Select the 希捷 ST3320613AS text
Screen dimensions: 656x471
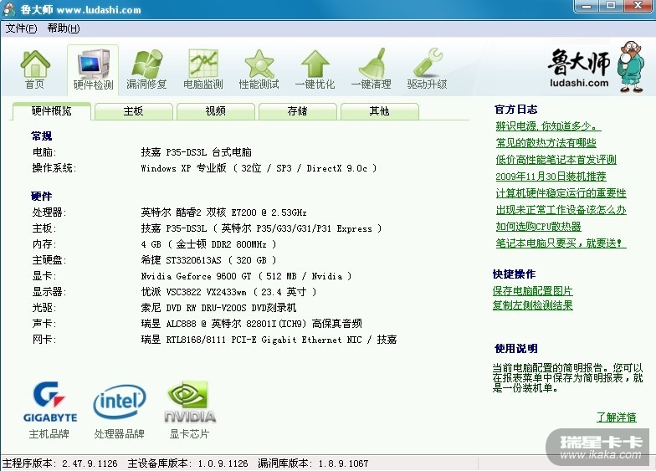click(x=208, y=260)
